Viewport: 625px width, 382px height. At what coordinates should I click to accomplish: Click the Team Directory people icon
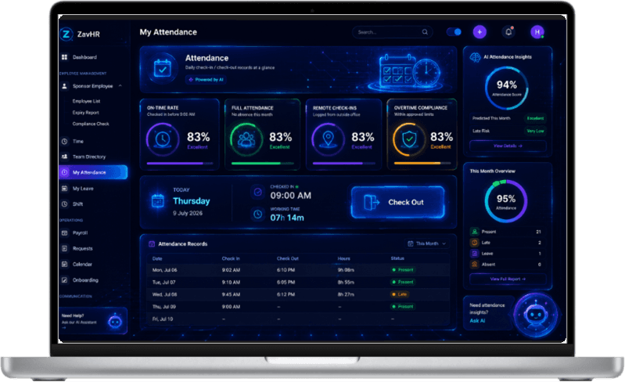[x=64, y=157]
